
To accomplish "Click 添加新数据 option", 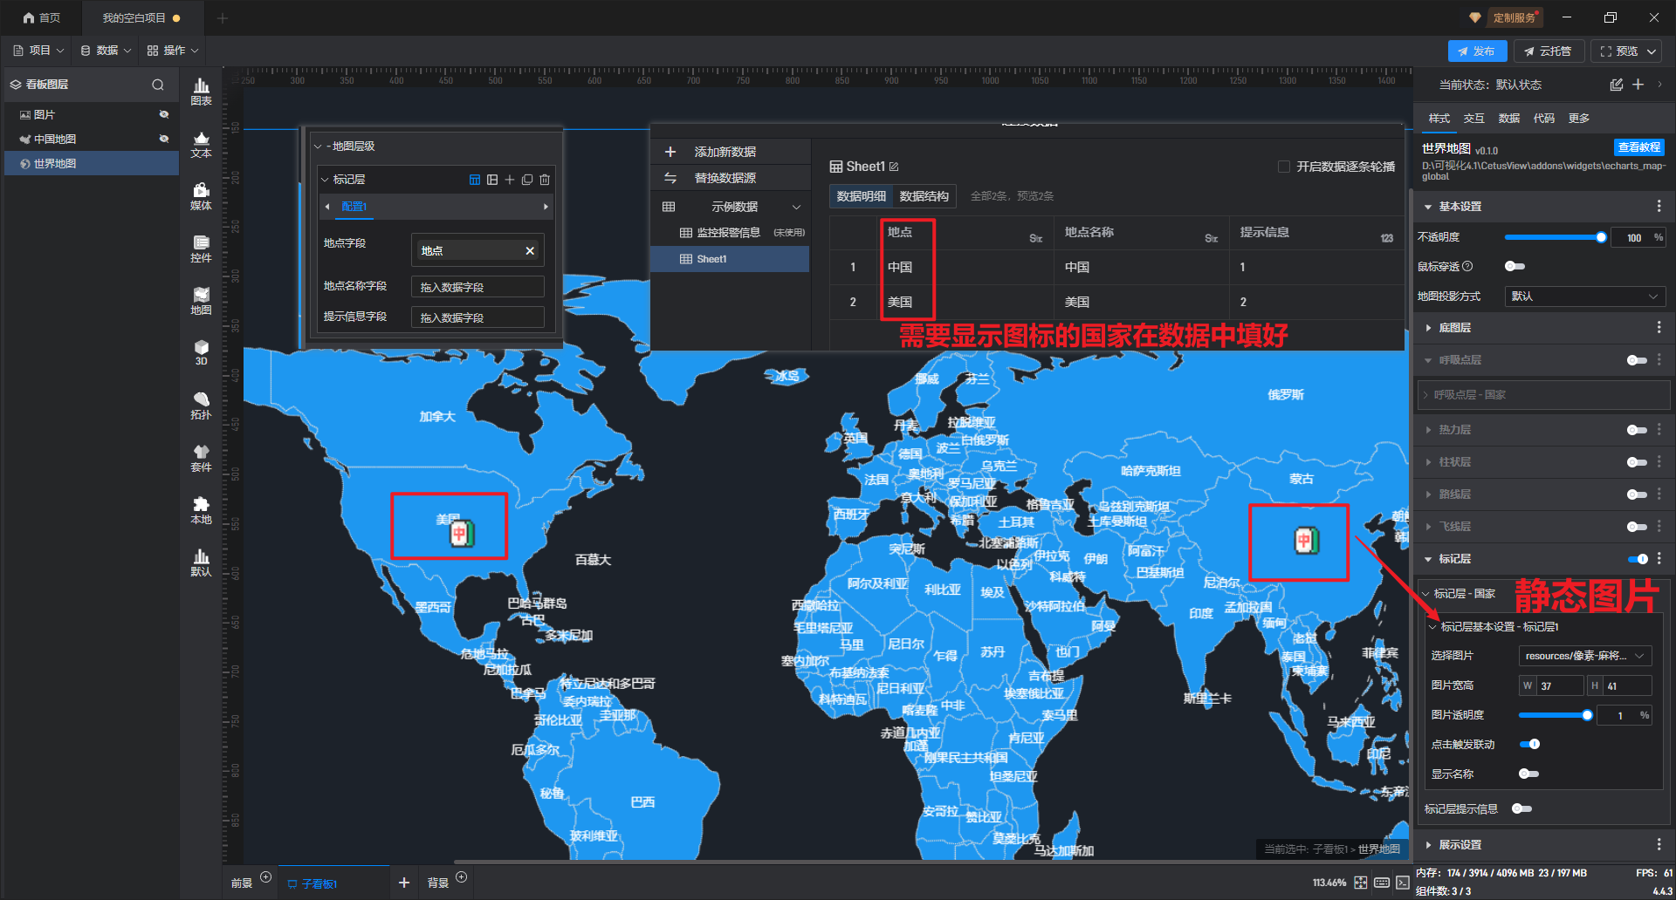I will click(725, 152).
